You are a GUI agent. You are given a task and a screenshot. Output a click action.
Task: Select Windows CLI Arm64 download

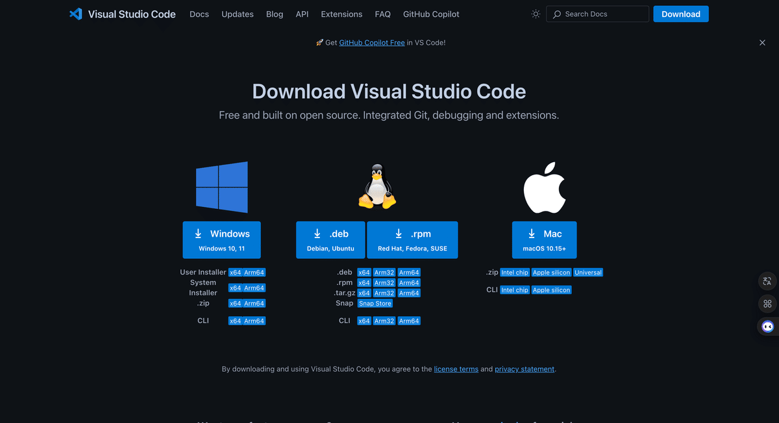coord(254,321)
